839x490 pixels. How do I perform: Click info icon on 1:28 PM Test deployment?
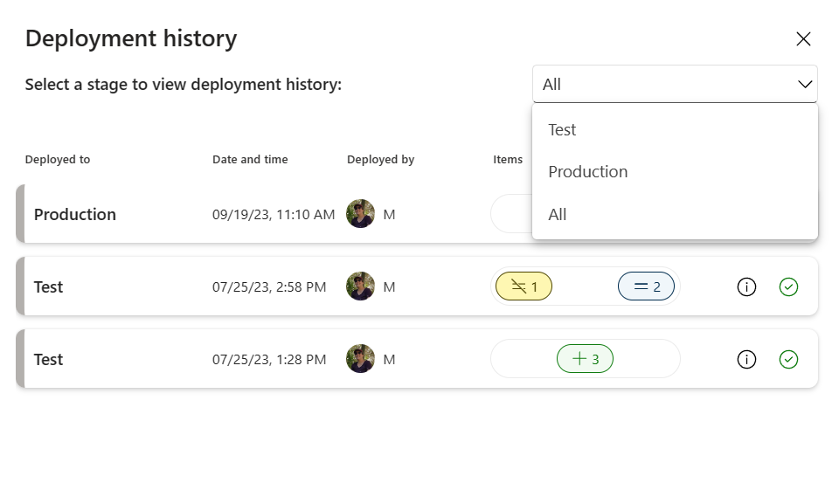point(746,359)
